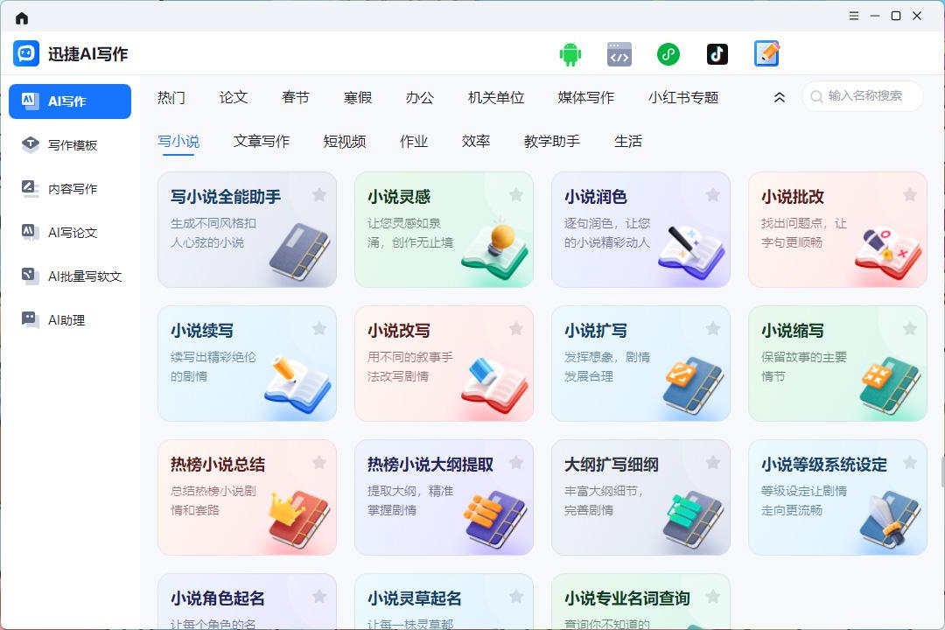945x630 pixels.
Task: Select AI写作 in the sidebar
Action: pos(70,101)
